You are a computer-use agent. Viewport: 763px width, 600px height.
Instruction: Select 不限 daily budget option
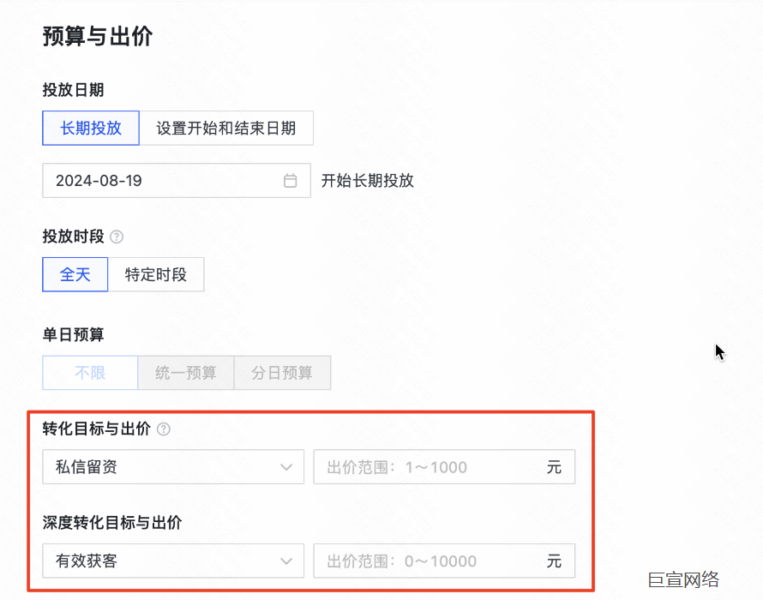[90, 373]
